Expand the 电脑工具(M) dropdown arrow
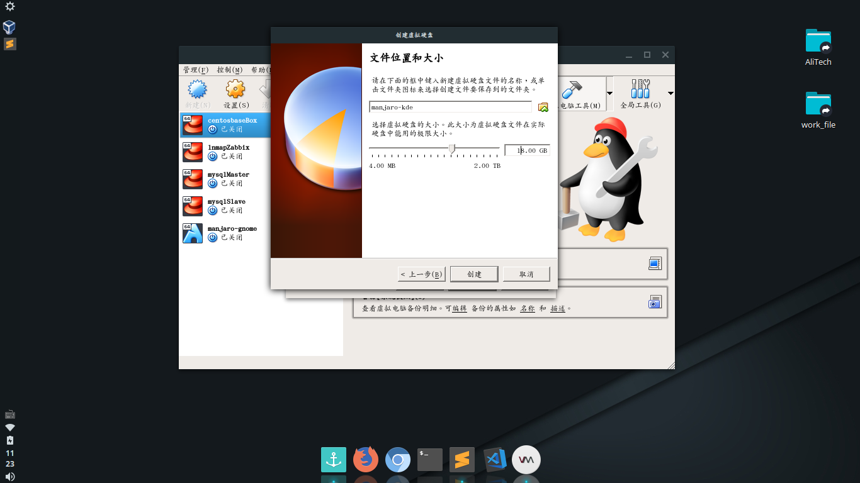 (609, 93)
